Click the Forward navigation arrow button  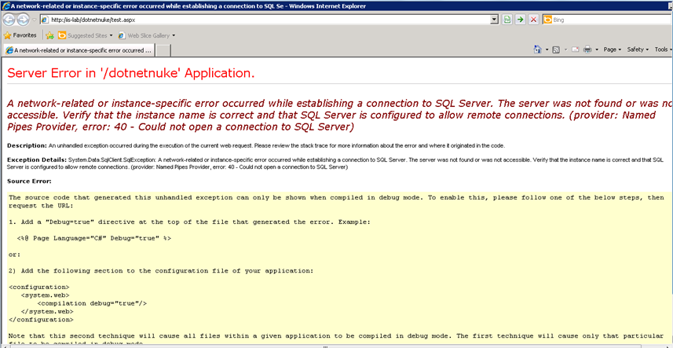pyautogui.click(x=23, y=20)
